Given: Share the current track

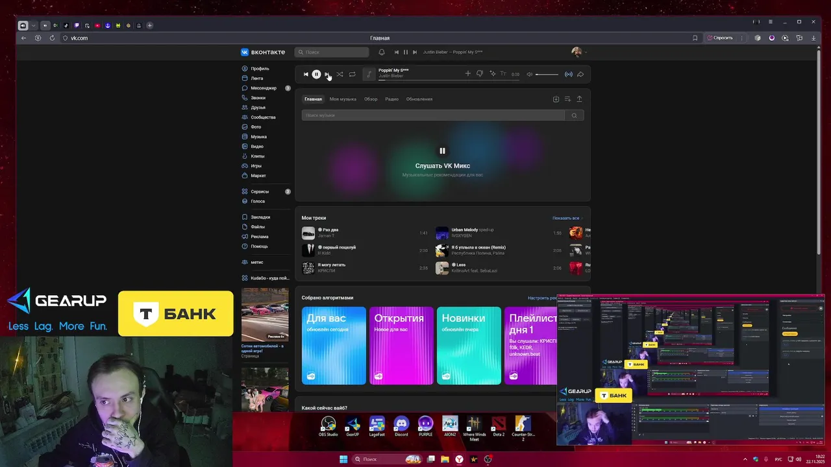Looking at the screenshot, I should click(x=580, y=74).
